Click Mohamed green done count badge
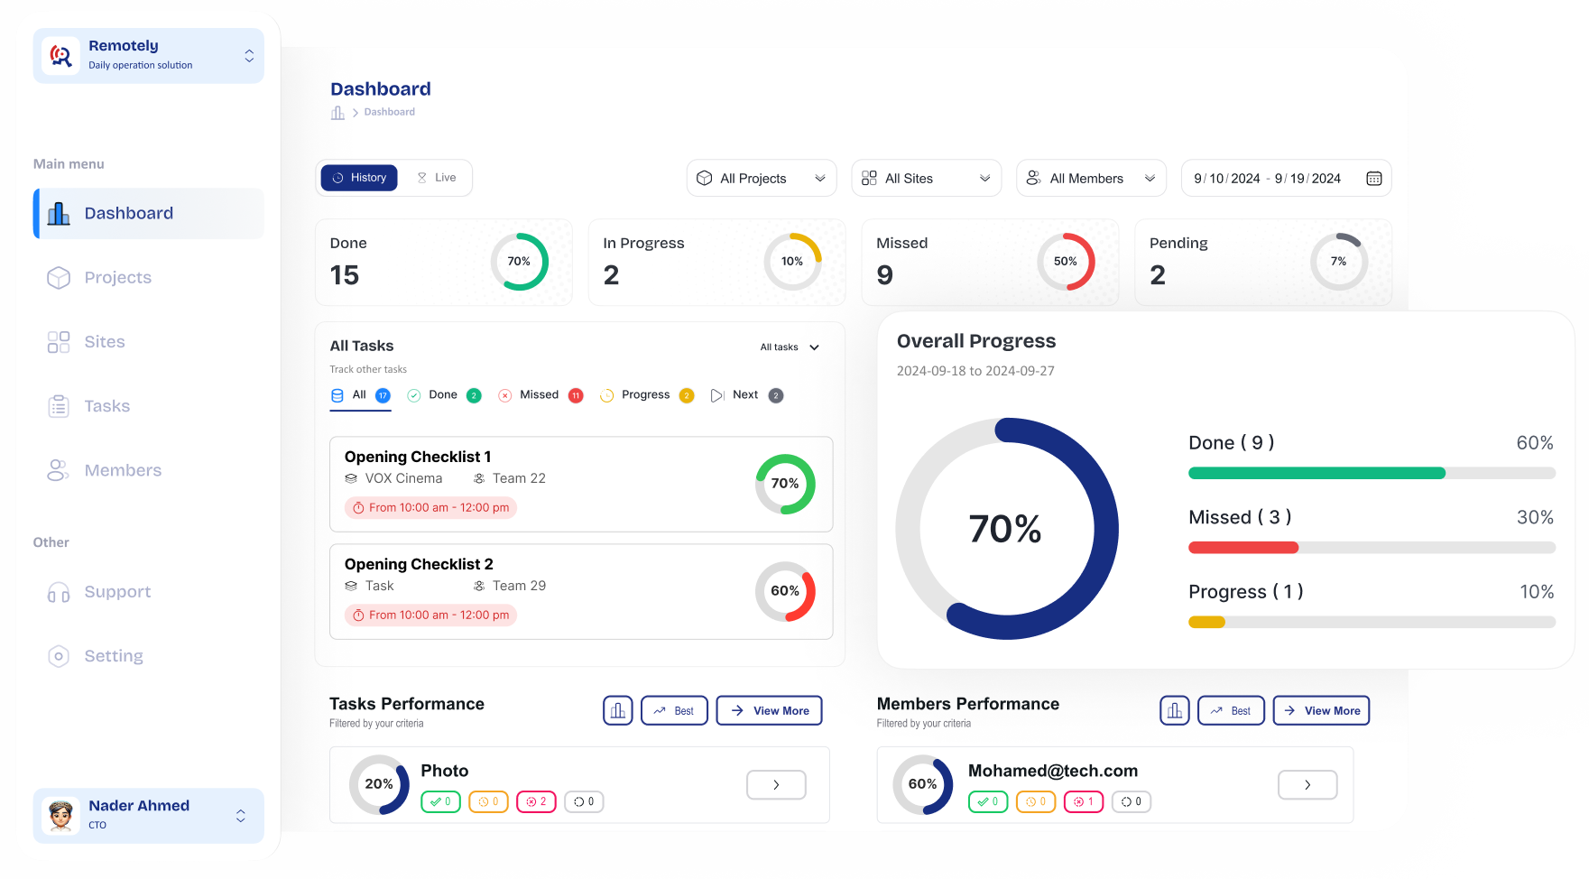1589x879 pixels. point(989,802)
